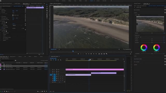Screen dimensions: 166x93
Task: Click the timeline Snap magnet icon
Action: click(x=53, y=60)
